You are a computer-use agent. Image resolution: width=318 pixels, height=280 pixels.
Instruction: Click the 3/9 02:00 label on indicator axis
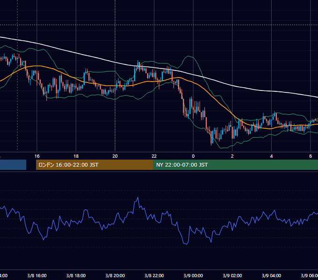(x=232, y=275)
